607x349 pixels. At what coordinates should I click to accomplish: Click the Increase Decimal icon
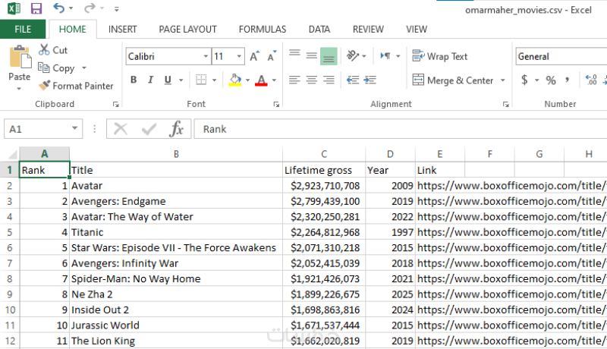[591, 80]
